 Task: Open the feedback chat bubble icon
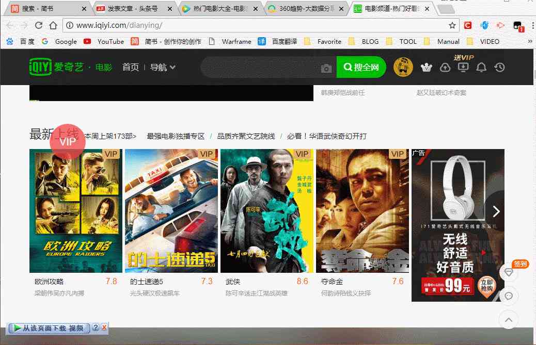(509, 296)
